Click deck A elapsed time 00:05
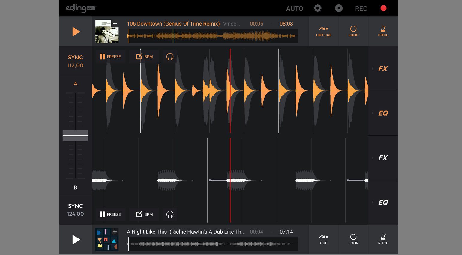The image size is (462, 255). tap(256, 24)
